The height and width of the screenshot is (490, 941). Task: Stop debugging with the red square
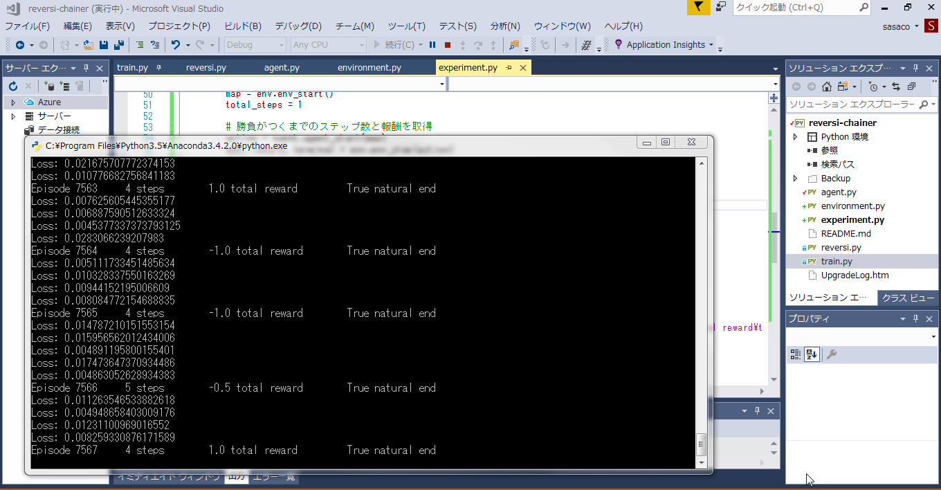[448, 45]
